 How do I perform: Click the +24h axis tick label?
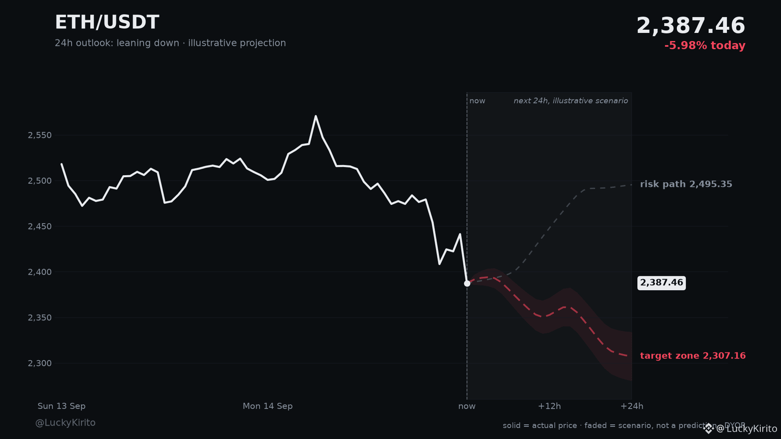(632, 406)
